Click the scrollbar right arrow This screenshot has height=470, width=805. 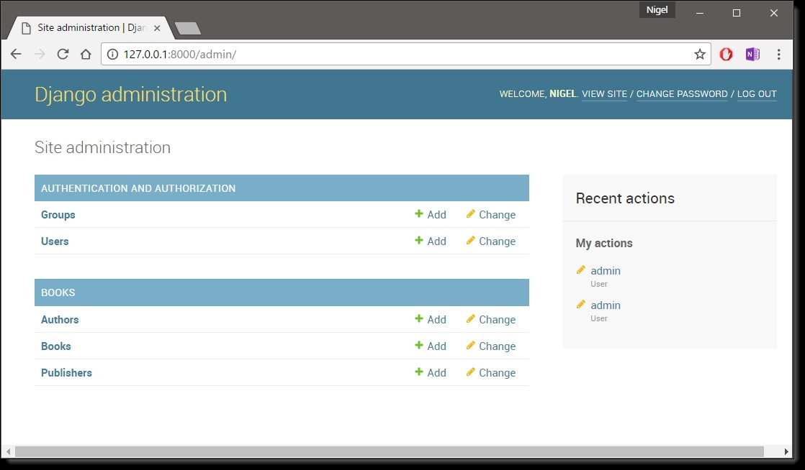point(786,451)
